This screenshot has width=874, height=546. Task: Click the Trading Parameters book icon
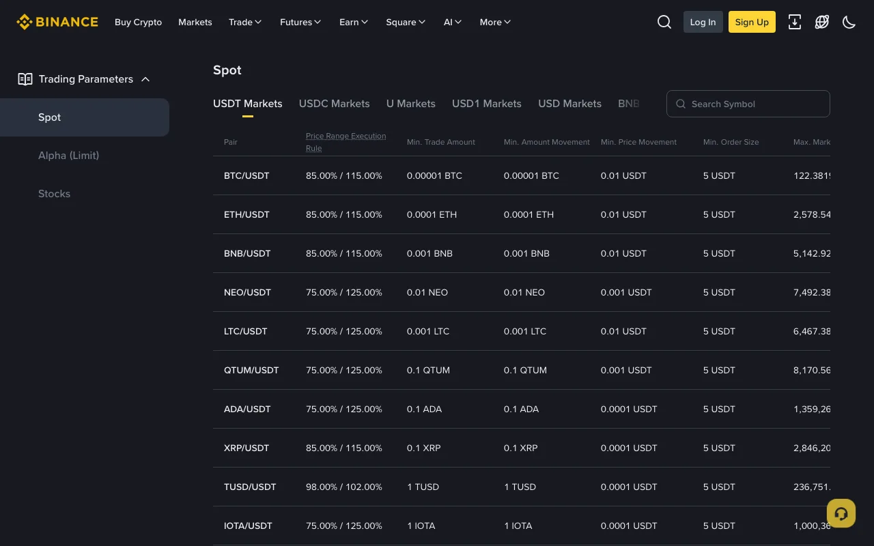point(25,79)
